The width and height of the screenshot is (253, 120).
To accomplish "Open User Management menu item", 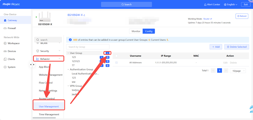I will point(49,107).
